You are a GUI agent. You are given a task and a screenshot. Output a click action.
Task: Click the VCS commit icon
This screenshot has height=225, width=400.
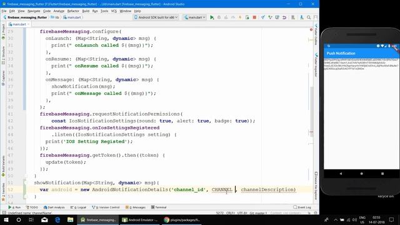270,17
